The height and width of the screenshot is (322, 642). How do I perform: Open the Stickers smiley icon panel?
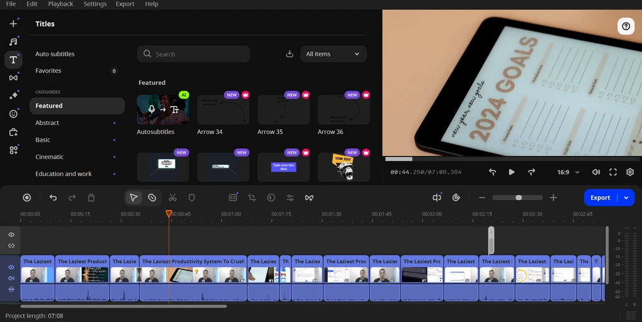(13, 114)
